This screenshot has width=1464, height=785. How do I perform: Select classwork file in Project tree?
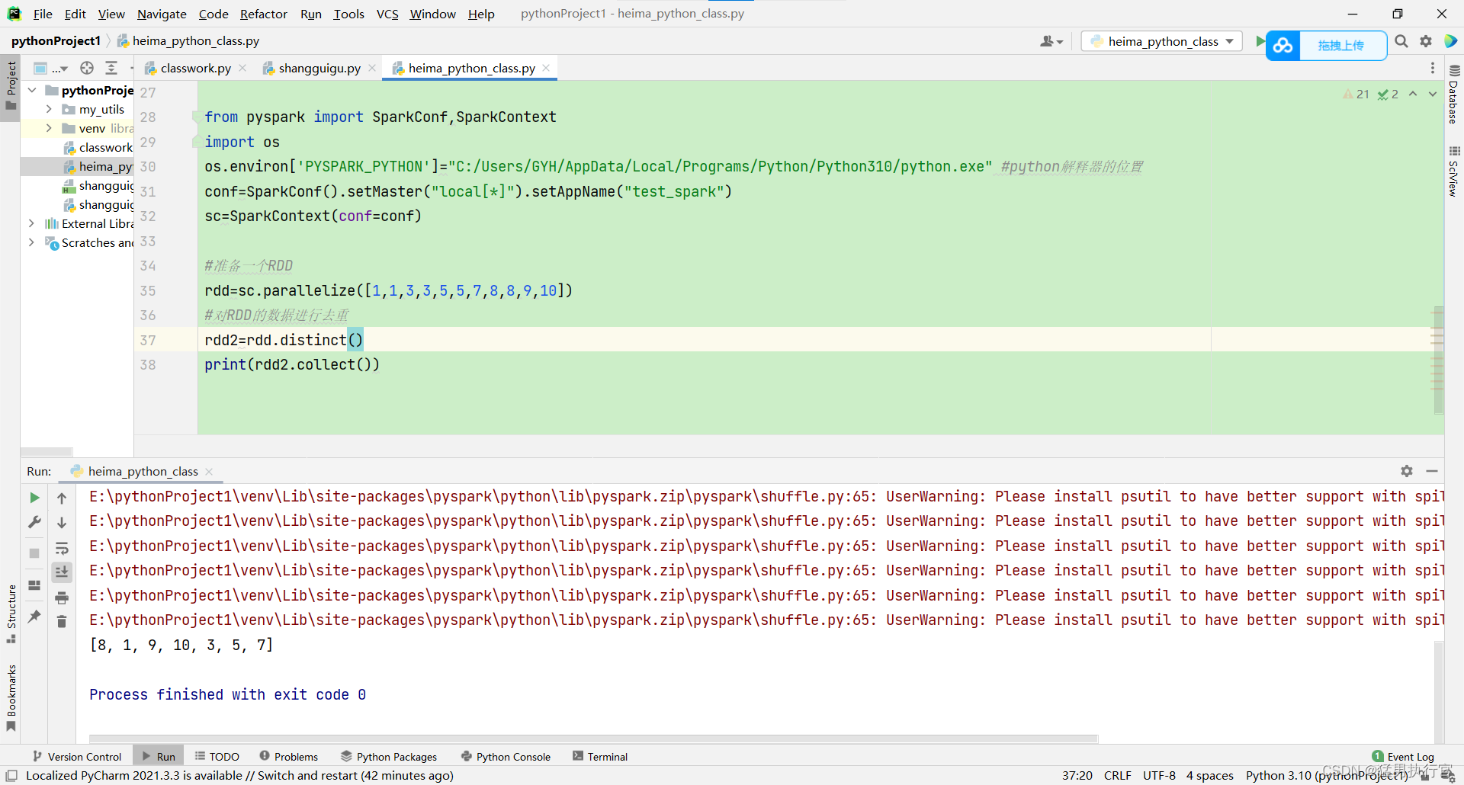(x=98, y=147)
